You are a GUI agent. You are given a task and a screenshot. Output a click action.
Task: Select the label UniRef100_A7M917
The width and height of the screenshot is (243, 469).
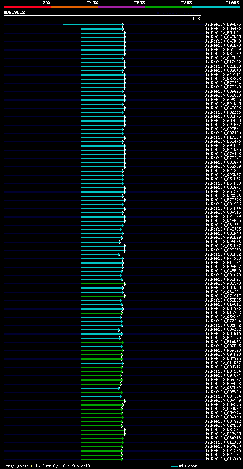click(x=222, y=296)
